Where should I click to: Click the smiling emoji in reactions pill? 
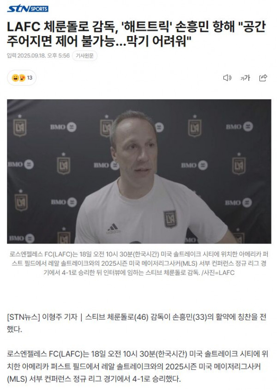(x=15, y=78)
